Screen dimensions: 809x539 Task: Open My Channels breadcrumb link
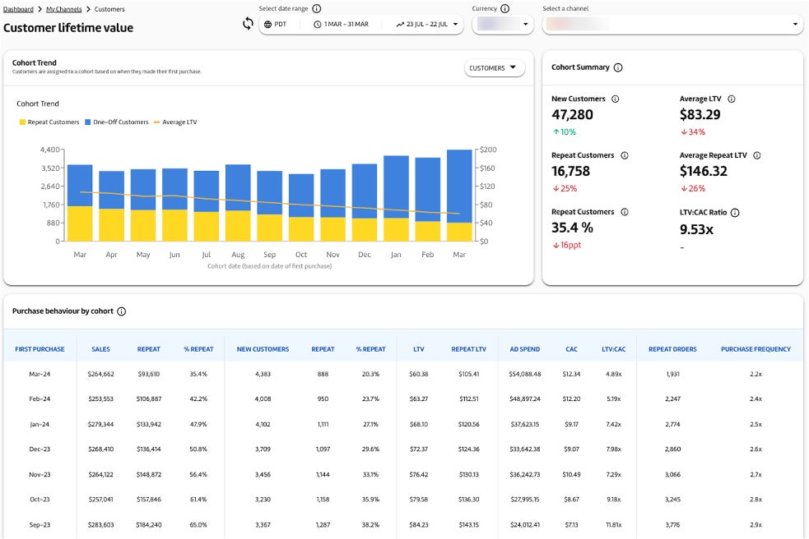63,9
